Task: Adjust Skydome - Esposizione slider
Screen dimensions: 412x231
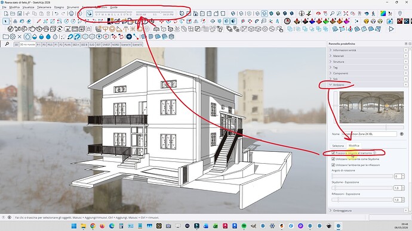Action: point(362,188)
